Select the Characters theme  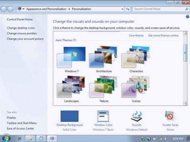(136, 59)
